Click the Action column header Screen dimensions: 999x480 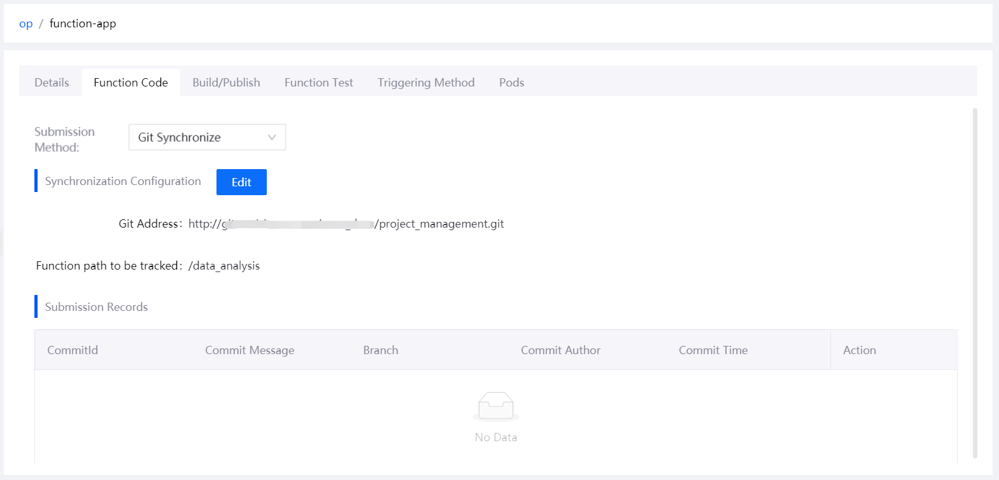click(860, 350)
